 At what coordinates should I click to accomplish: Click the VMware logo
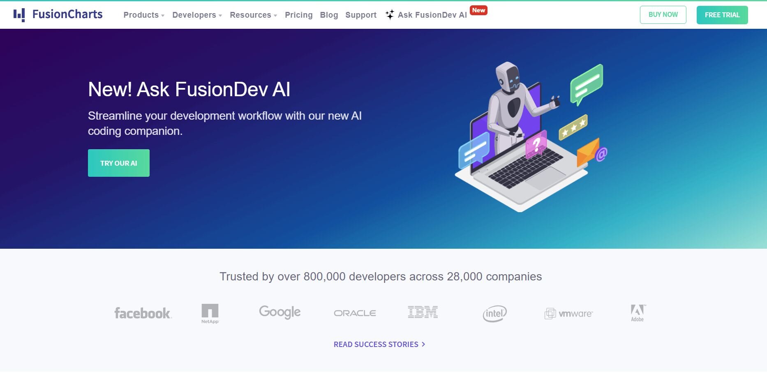(x=569, y=314)
